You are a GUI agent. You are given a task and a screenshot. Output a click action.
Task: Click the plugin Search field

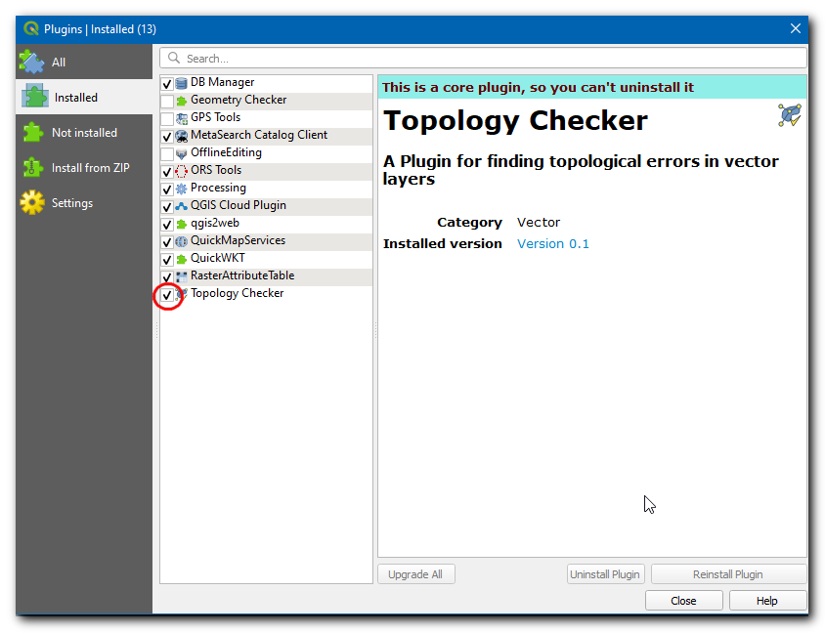[x=484, y=59]
